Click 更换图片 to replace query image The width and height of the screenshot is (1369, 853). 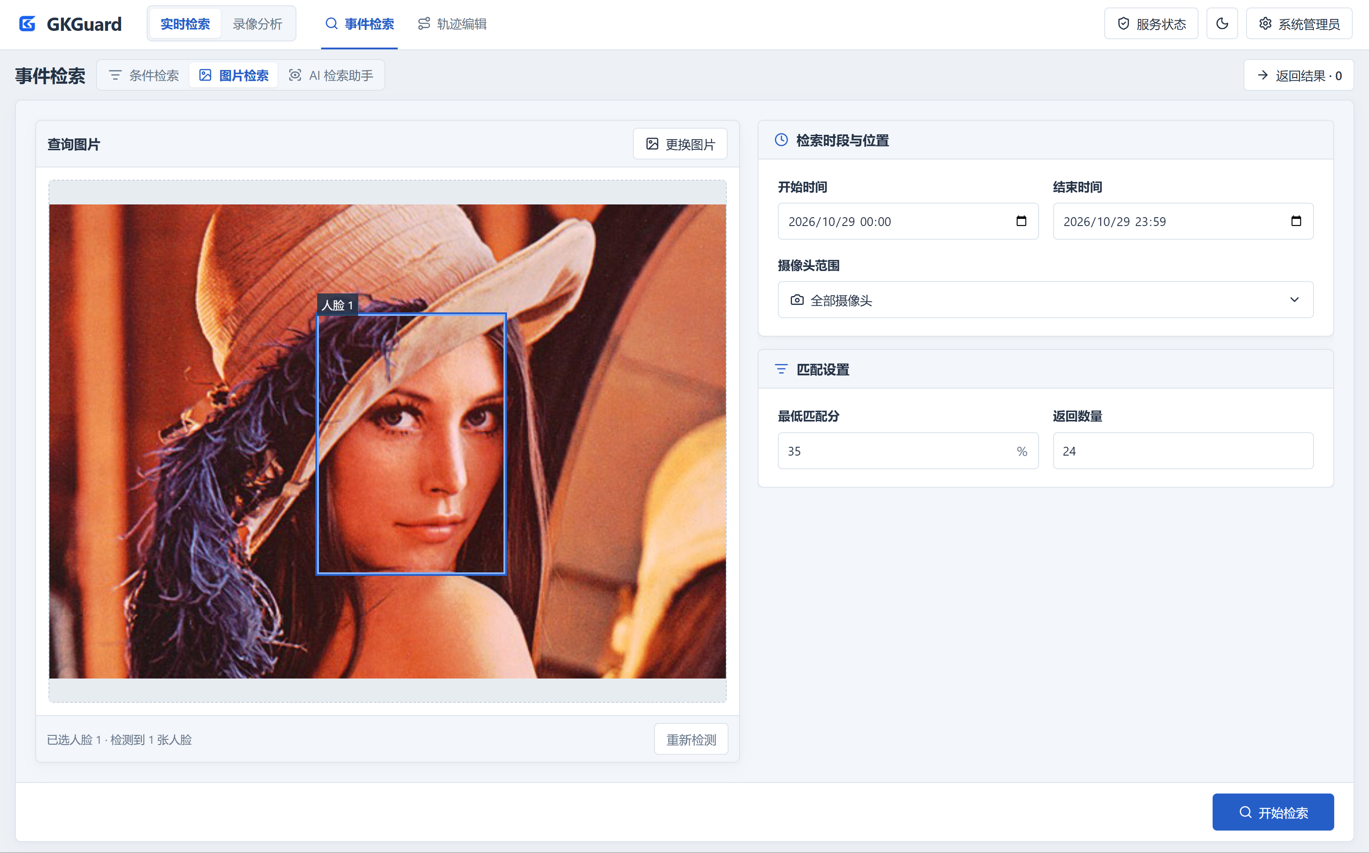(x=680, y=144)
